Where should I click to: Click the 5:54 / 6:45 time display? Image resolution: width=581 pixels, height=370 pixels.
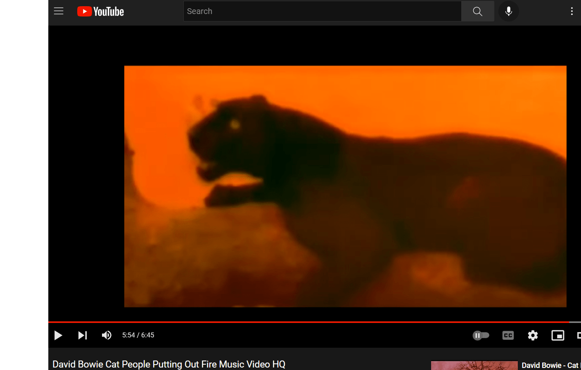[138, 335]
